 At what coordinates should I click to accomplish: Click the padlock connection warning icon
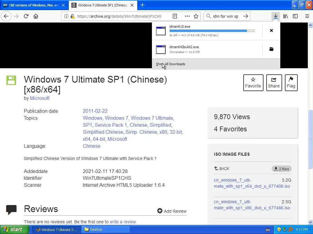tap(72, 16)
